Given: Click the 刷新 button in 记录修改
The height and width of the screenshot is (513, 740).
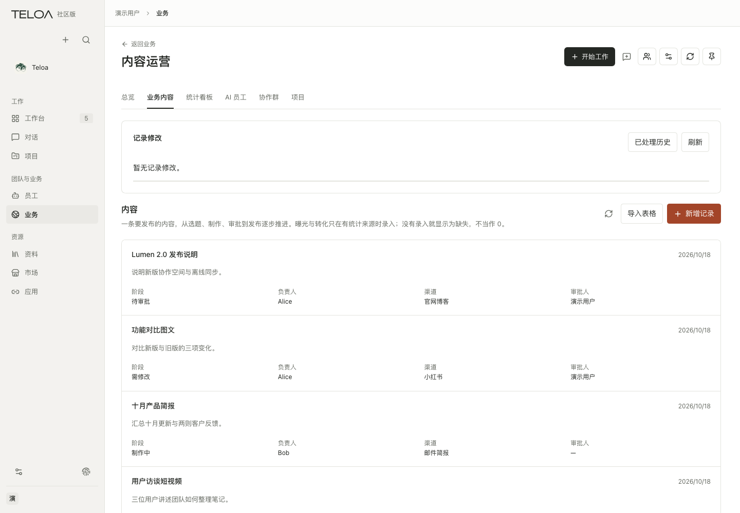Looking at the screenshot, I should click(695, 142).
